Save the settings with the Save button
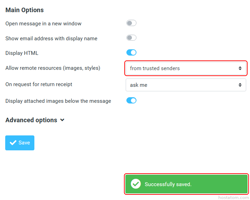The width and height of the screenshot is (250, 200). pos(20,143)
